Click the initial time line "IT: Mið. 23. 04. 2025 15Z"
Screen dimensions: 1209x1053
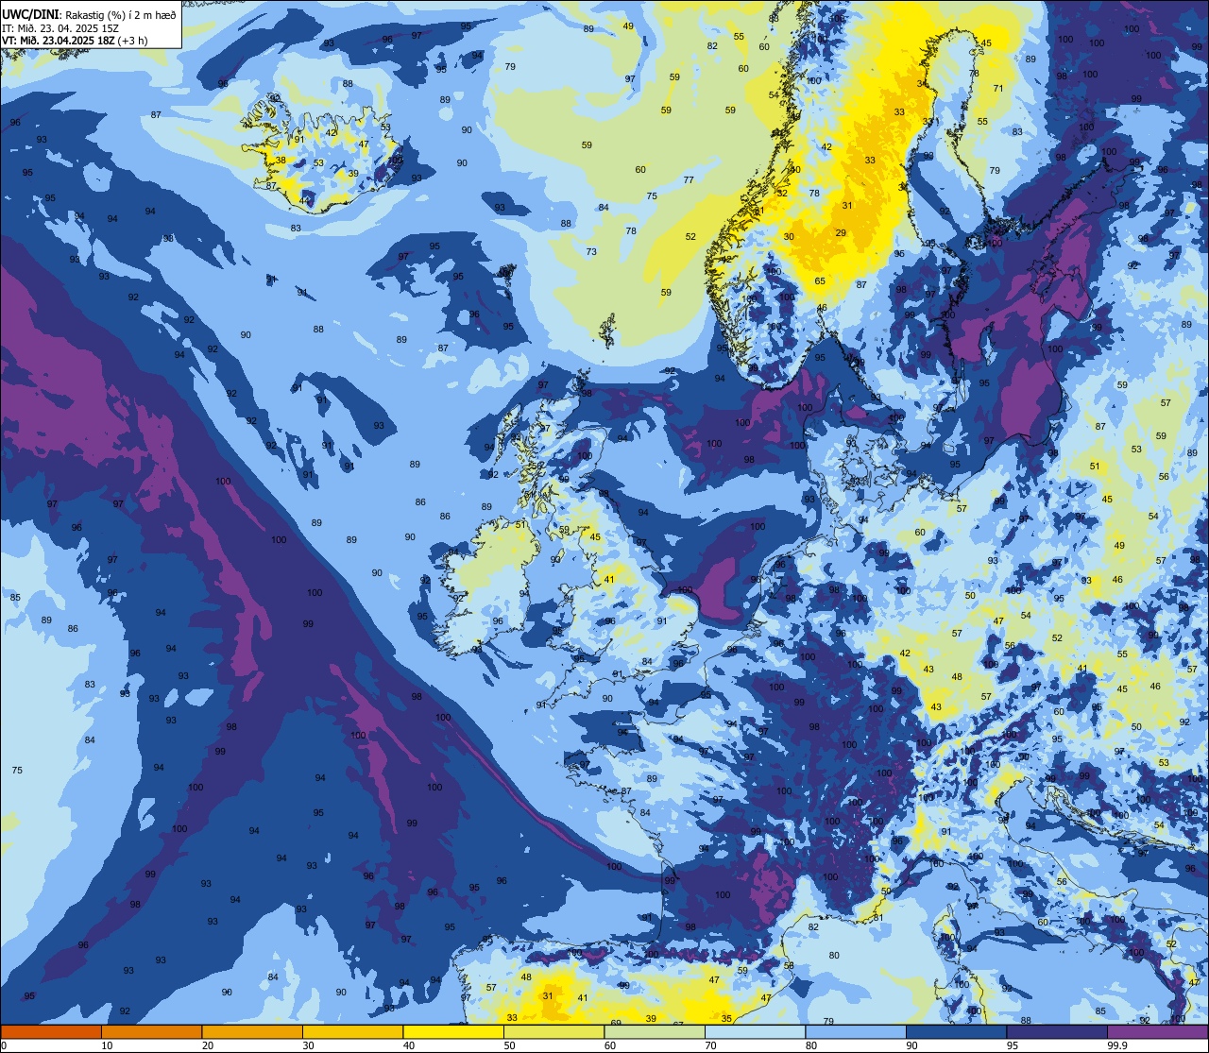pyautogui.click(x=60, y=27)
